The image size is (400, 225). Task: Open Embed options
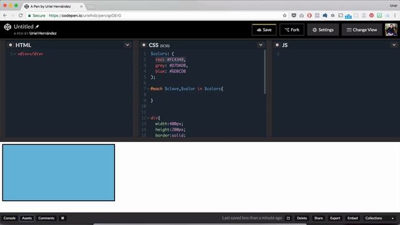(x=352, y=218)
